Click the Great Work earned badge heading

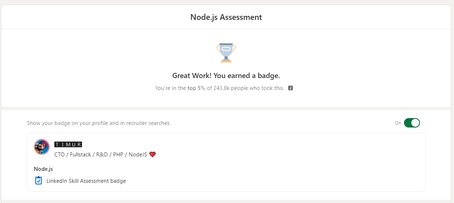(x=226, y=76)
